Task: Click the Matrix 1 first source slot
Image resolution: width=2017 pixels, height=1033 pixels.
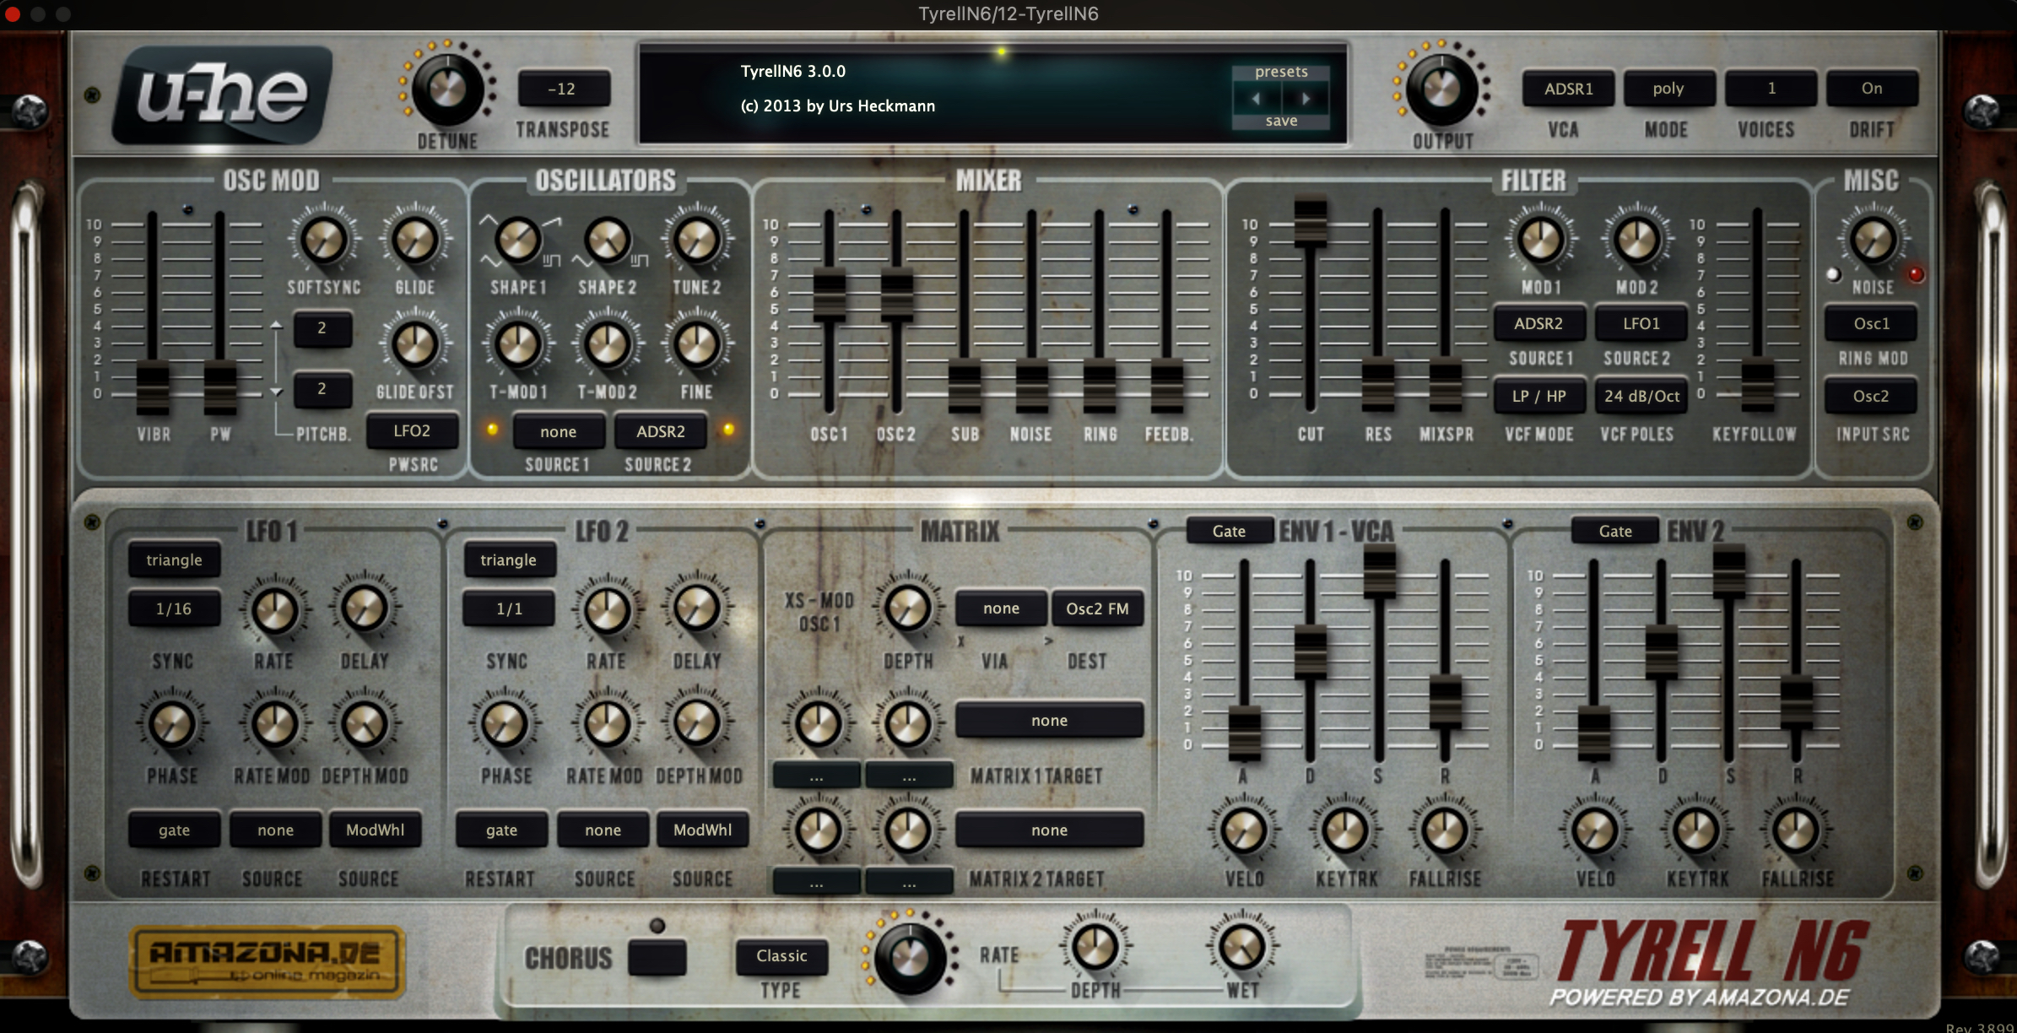Action: pyautogui.click(x=817, y=776)
